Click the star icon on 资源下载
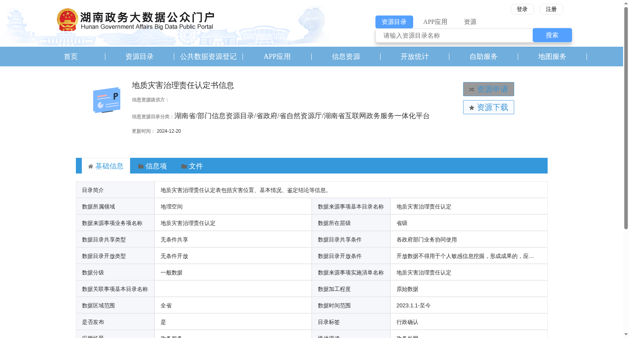629x338 pixels. (x=472, y=108)
